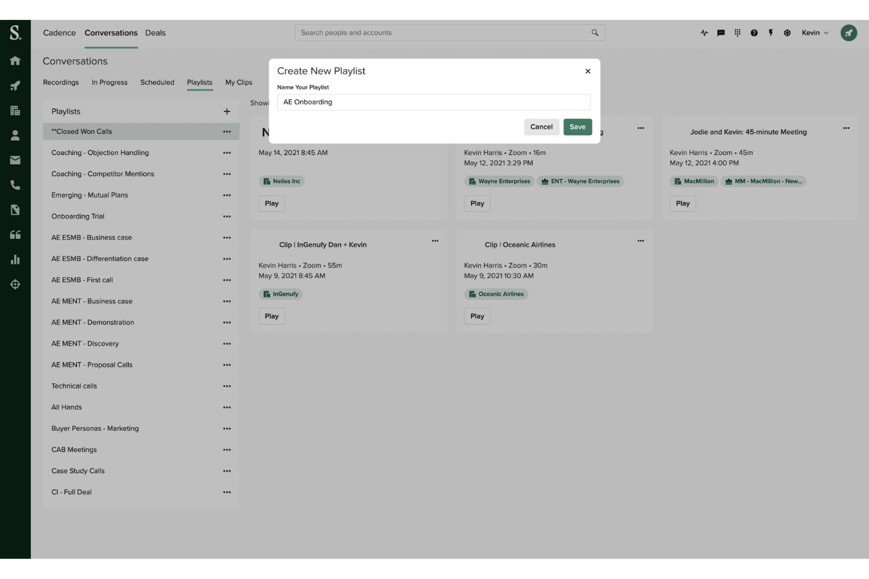Open the Help question mark icon
This screenshot has width=869, height=579.
click(x=753, y=32)
